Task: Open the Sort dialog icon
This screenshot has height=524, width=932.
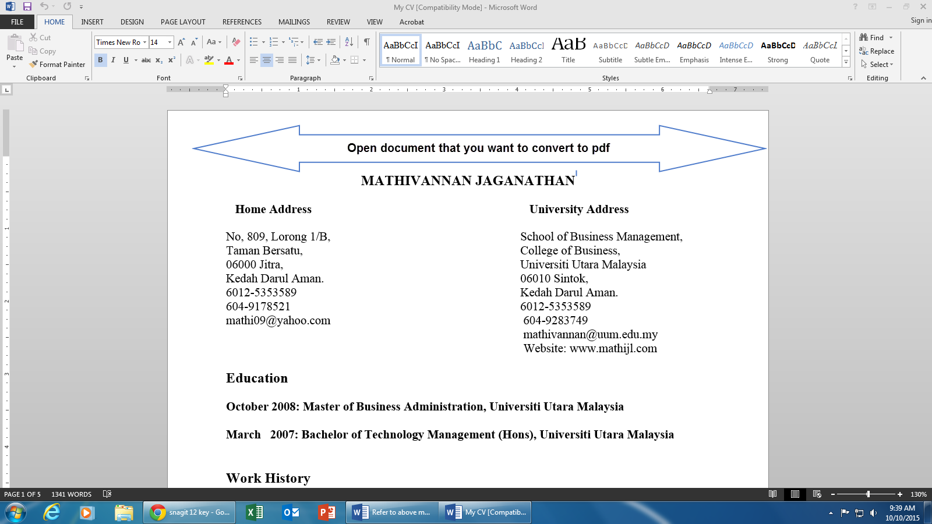Action: [348, 42]
